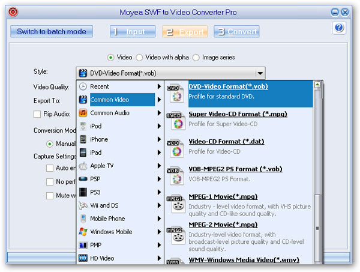The image size is (360, 272).
Task: Click the MPEG2 film reel icon
Action: pyautogui.click(x=176, y=236)
